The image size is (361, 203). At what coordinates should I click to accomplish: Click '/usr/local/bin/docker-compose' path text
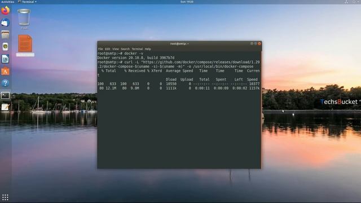pos(223,67)
